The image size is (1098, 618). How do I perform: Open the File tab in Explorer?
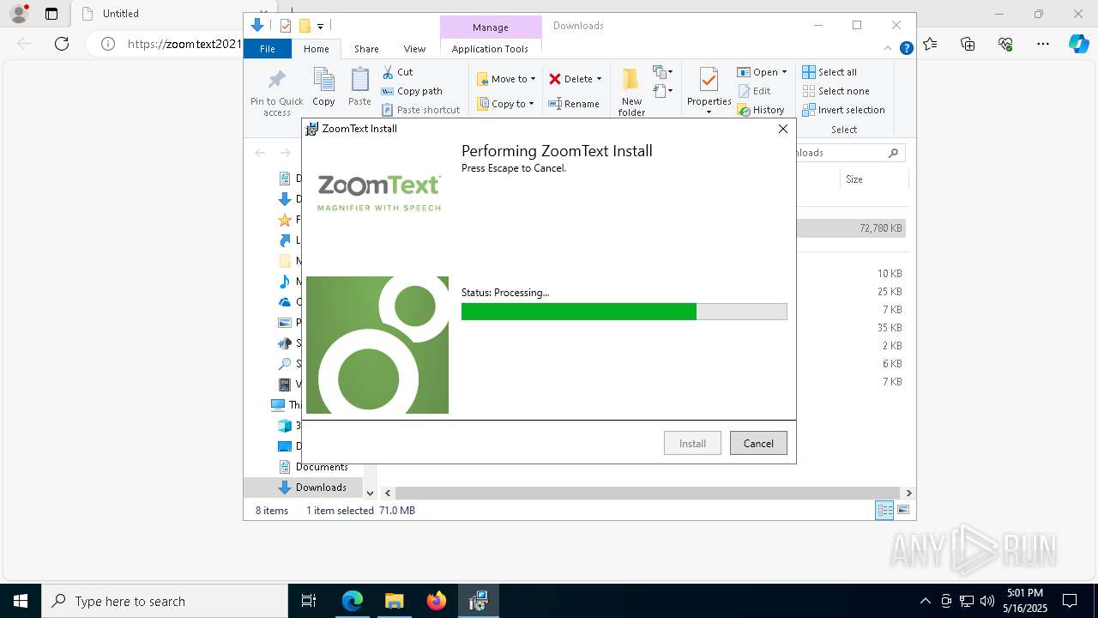tap(268, 49)
